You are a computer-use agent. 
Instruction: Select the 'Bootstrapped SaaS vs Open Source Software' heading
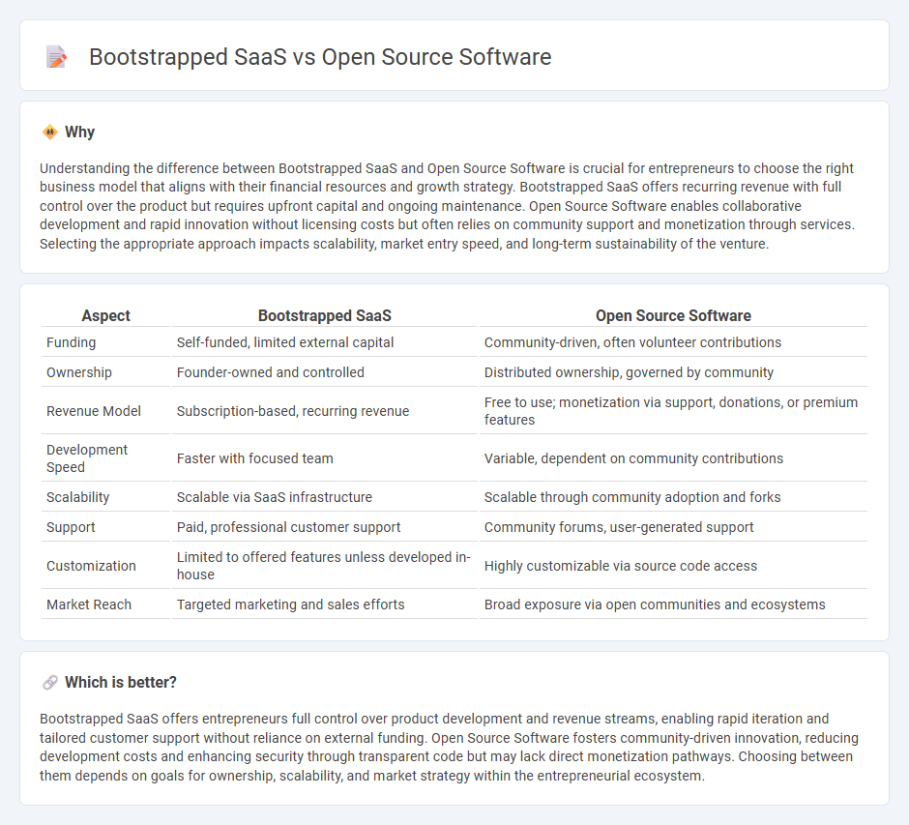[320, 57]
